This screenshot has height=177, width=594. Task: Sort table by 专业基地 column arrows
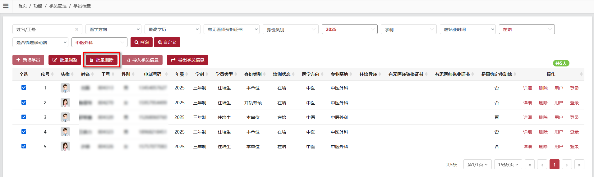click(351, 74)
